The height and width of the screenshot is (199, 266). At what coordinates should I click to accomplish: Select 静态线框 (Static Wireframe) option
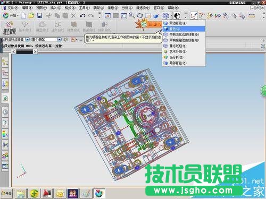(x=184, y=46)
